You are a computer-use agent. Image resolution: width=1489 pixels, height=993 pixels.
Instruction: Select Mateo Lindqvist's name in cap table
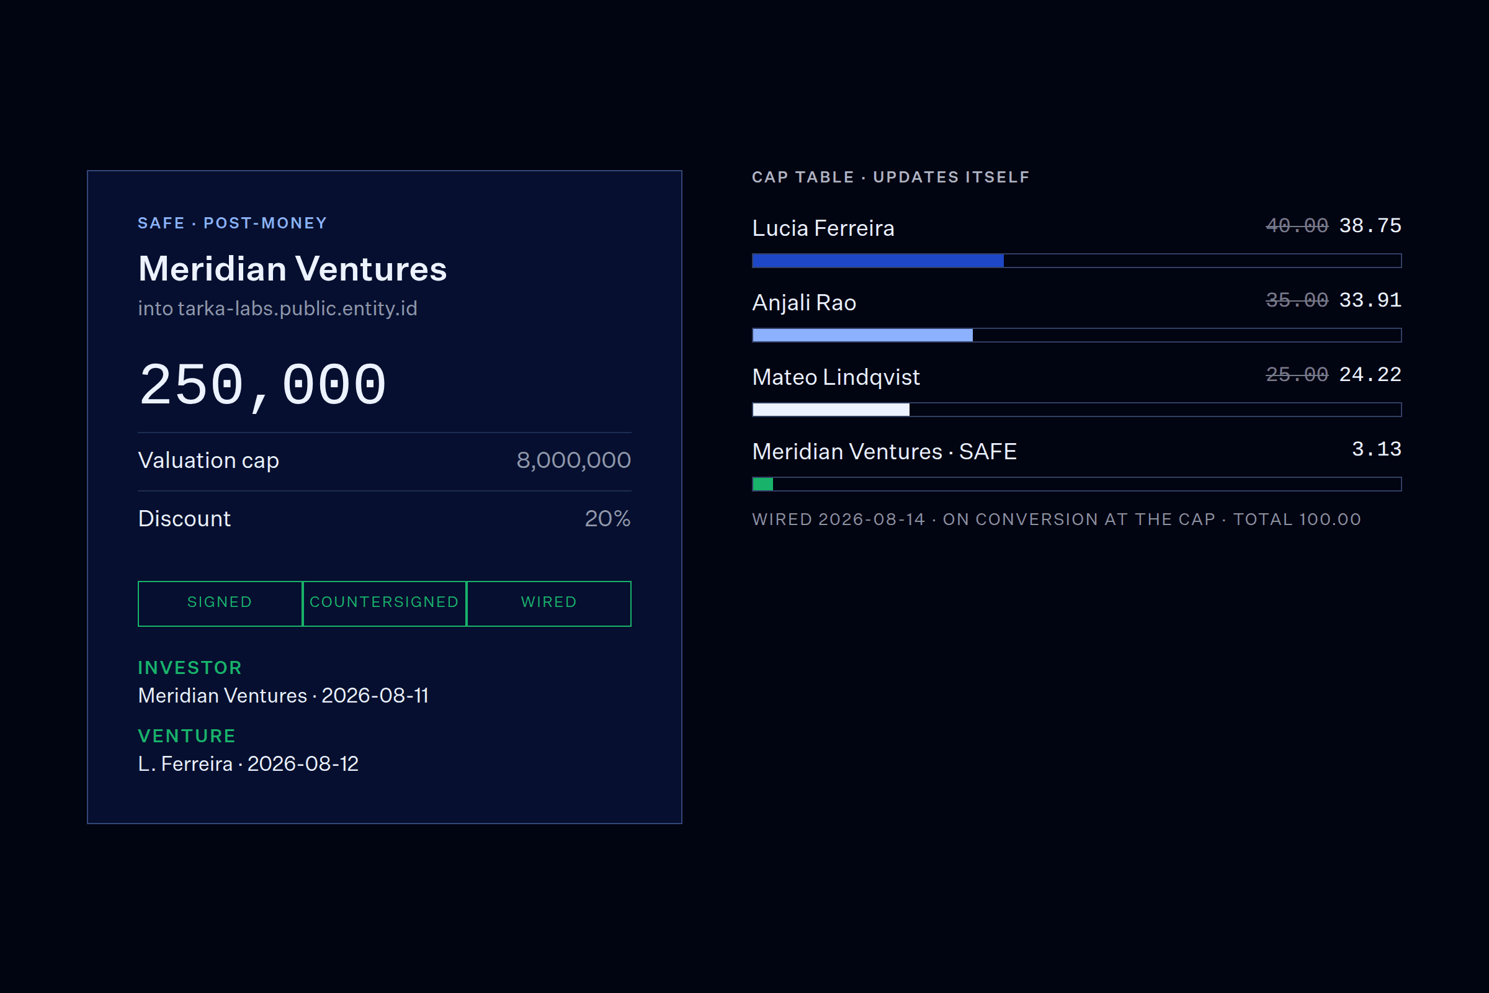(836, 377)
